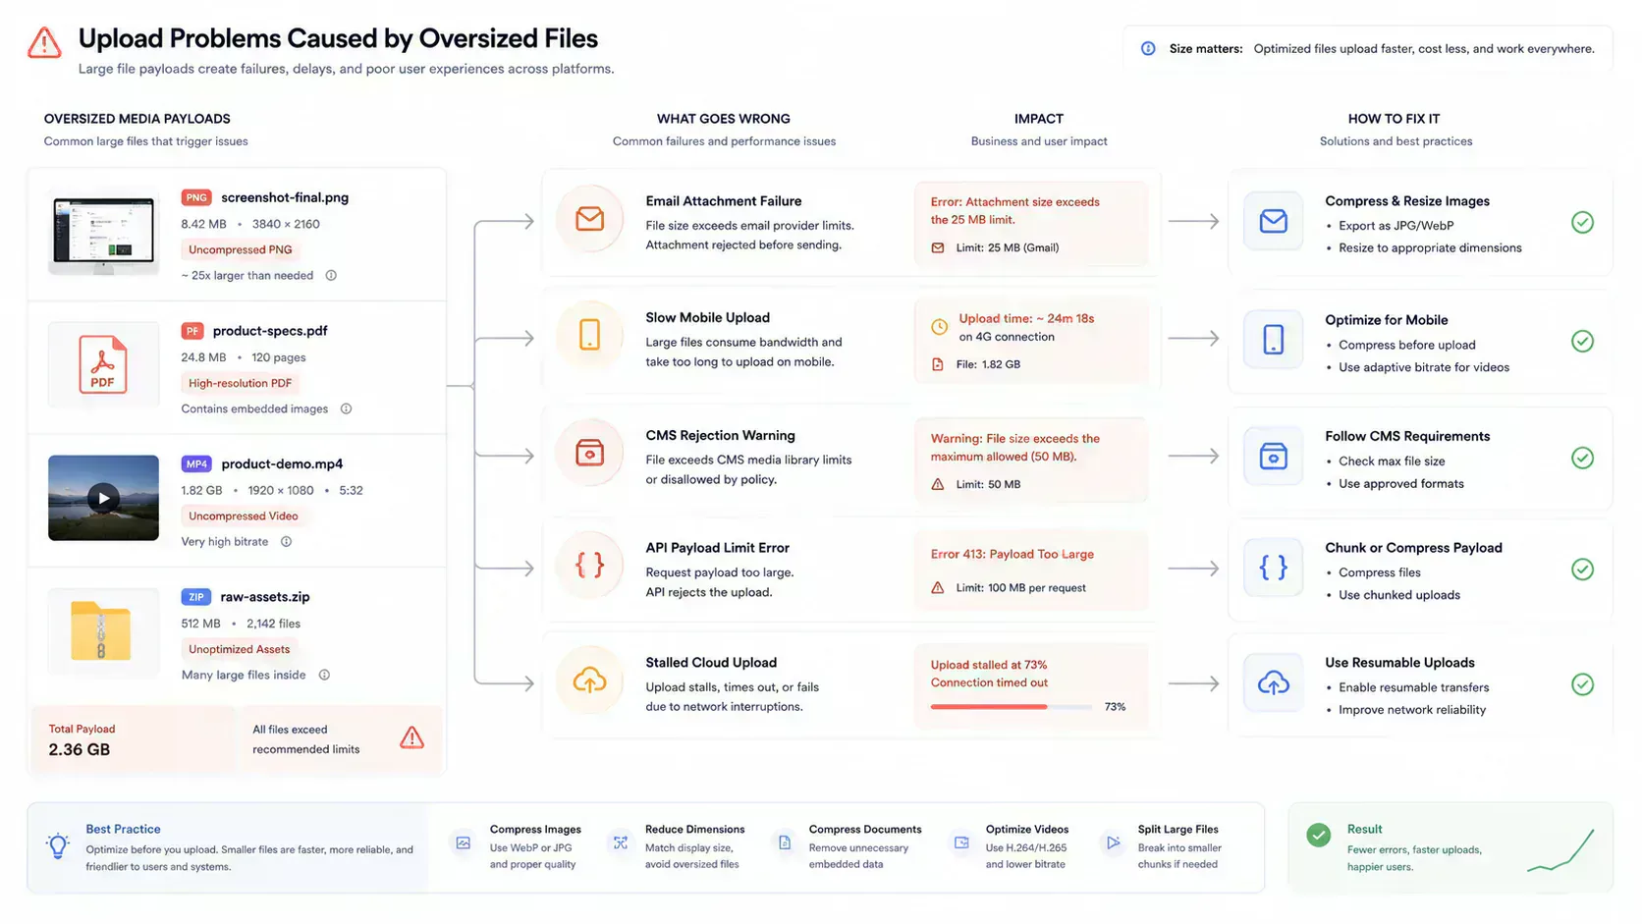Click the stalled upload progress bar at 73%
This screenshot has height=924, width=1642.
coord(1012,707)
